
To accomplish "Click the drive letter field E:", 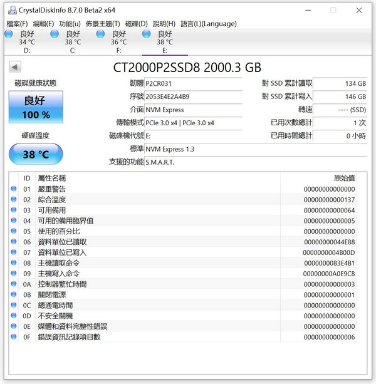I will pos(193,136).
